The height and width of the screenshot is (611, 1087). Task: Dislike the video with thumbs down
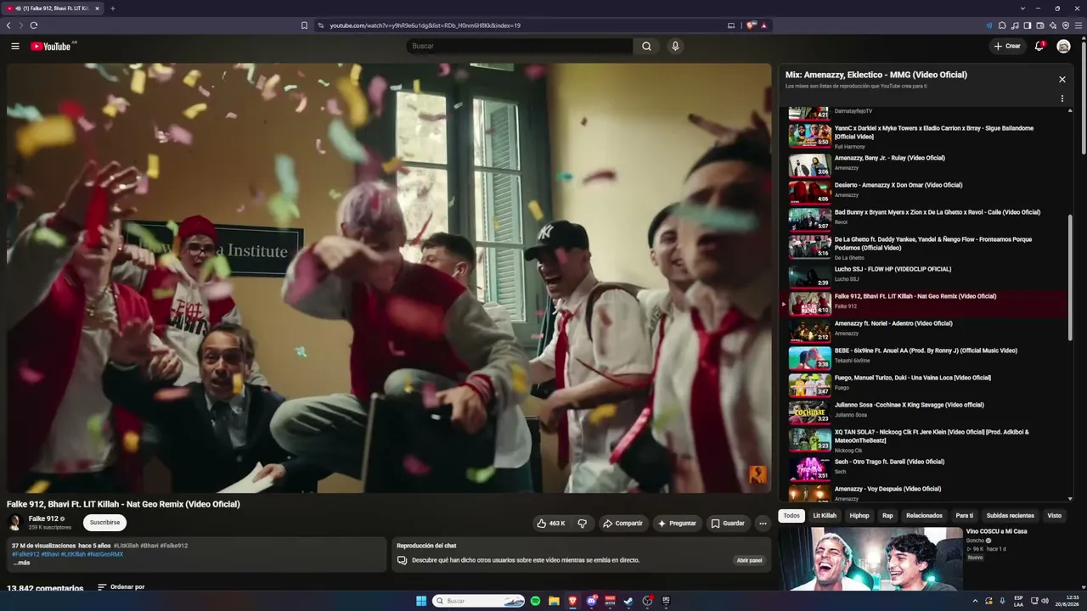(583, 524)
